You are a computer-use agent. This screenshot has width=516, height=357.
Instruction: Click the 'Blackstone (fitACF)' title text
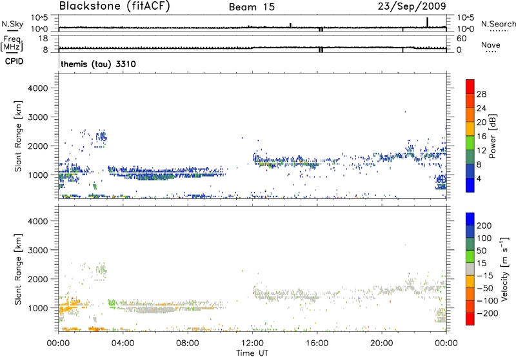[x=114, y=6]
